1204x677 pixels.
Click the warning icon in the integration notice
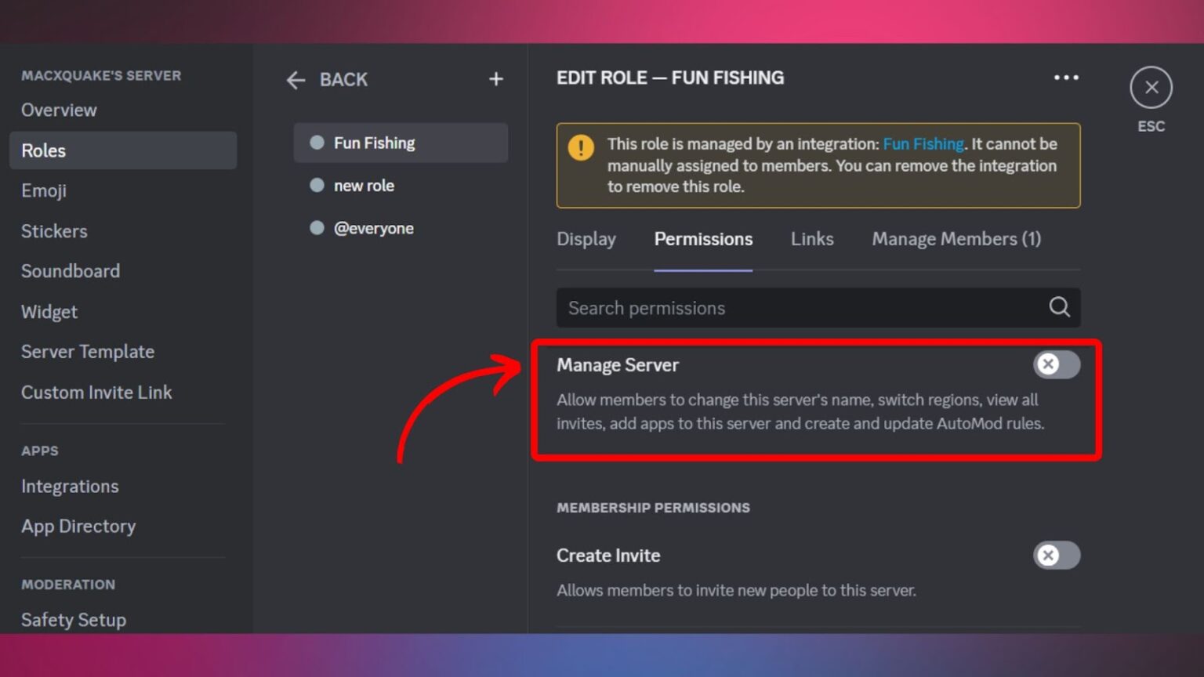pyautogui.click(x=581, y=146)
